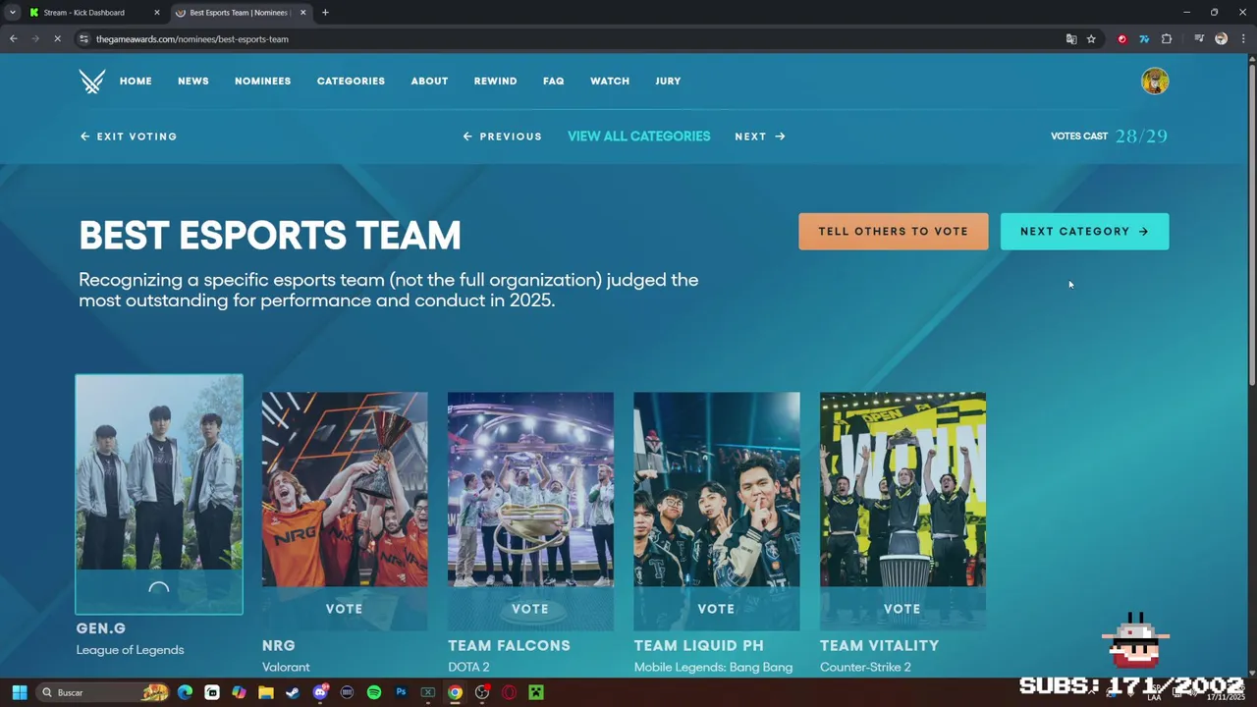
Task: Click TELL OTHERS TO VOTE button
Action: click(x=894, y=232)
